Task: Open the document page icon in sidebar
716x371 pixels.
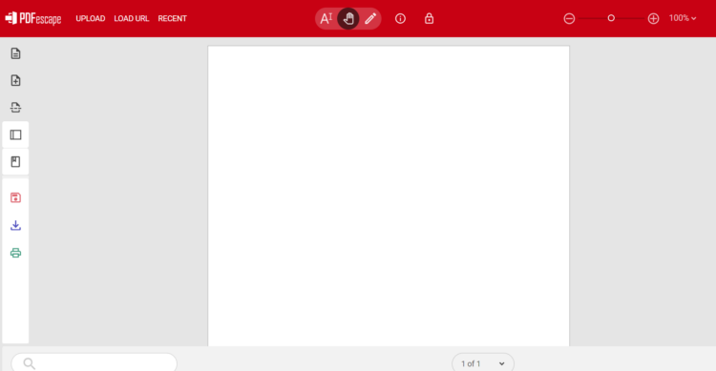Action: click(15, 53)
